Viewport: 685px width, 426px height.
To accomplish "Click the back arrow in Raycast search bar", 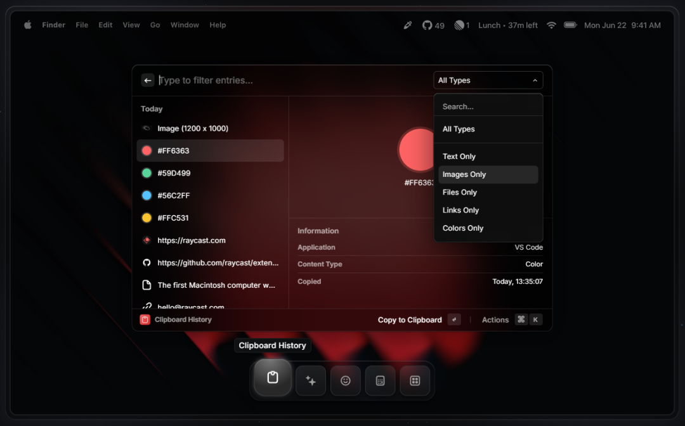I will click(148, 81).
